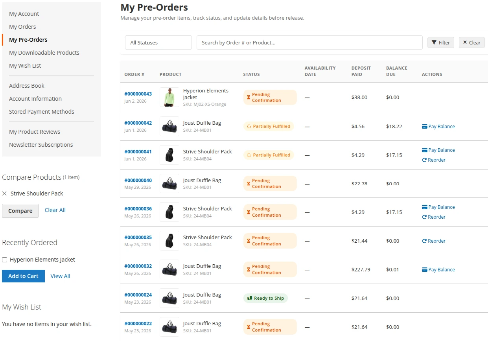Click the $38.00 deposit paid value
Viewport: 488px width, 341px height.
(359, 98)
